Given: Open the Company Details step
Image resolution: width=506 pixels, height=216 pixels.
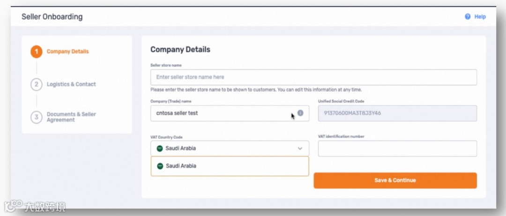Looking at the screenshot, I should point(67,52).
